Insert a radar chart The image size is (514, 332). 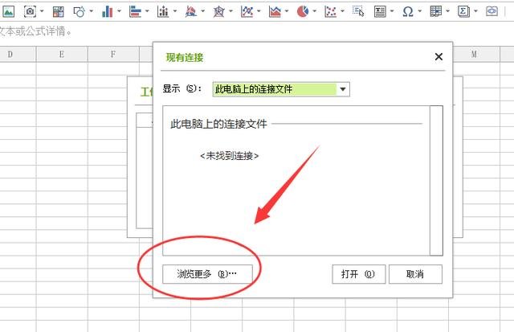218,12
